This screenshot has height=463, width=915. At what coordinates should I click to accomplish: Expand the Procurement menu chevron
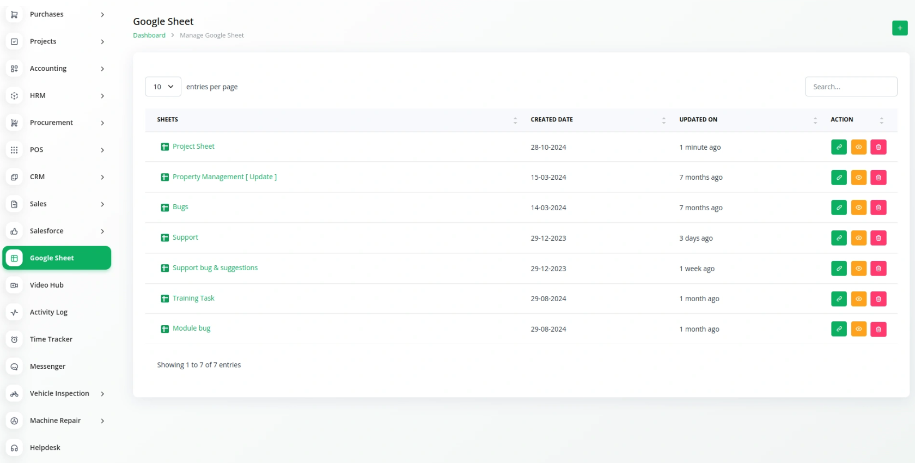point(102,123)
